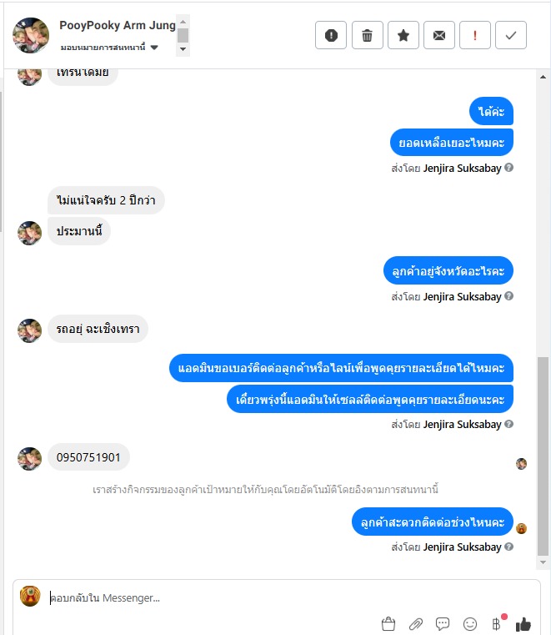Click the name scroll down arrow
This screenshot has height=635, width=551.
[x=183, y=49]
